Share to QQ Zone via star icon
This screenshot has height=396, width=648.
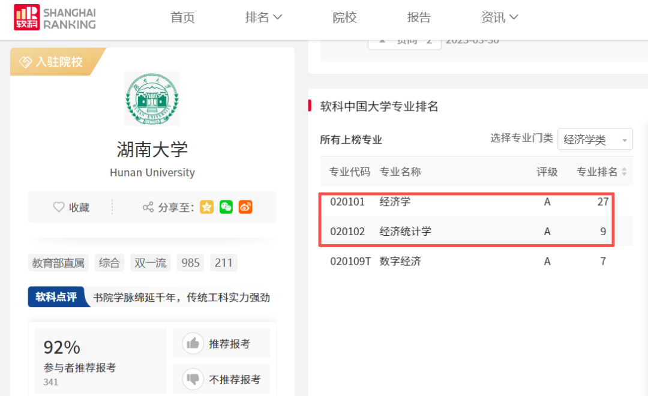206,206
